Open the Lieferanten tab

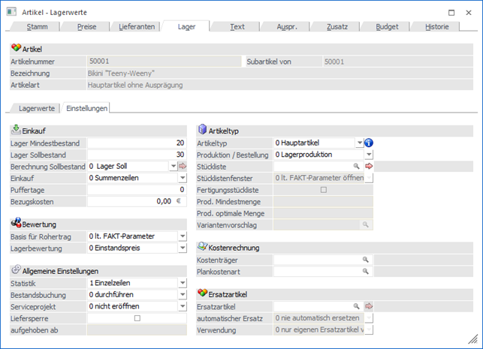[x=137, y=26]
